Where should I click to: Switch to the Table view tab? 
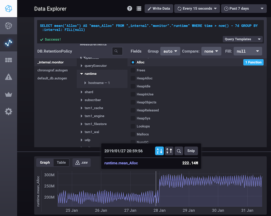pos(61,163)
